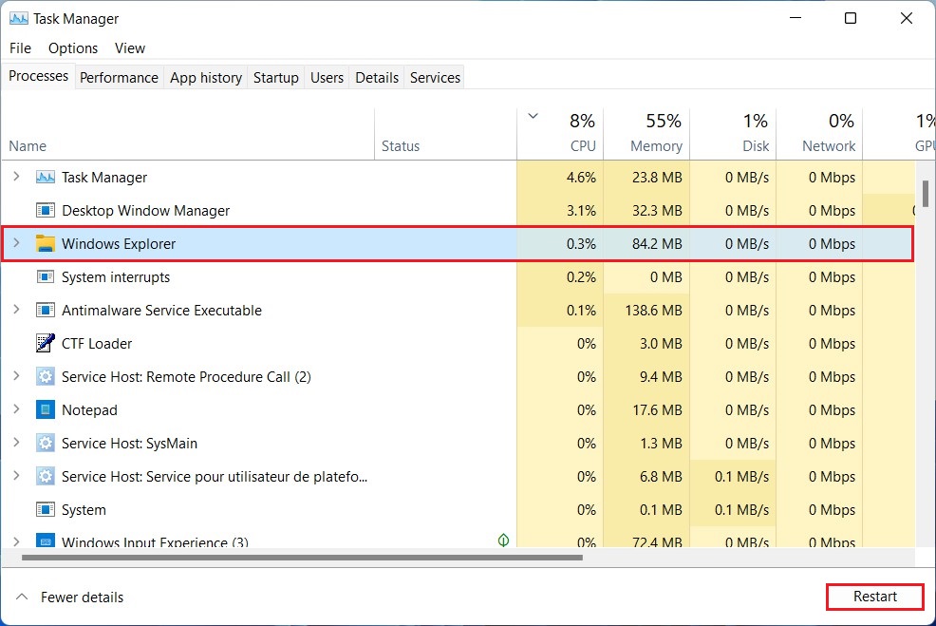Click Windows Explorer 84.2 MB memory cell
Viewport: 936px width, 626px height.
click(x=646, y=244)
